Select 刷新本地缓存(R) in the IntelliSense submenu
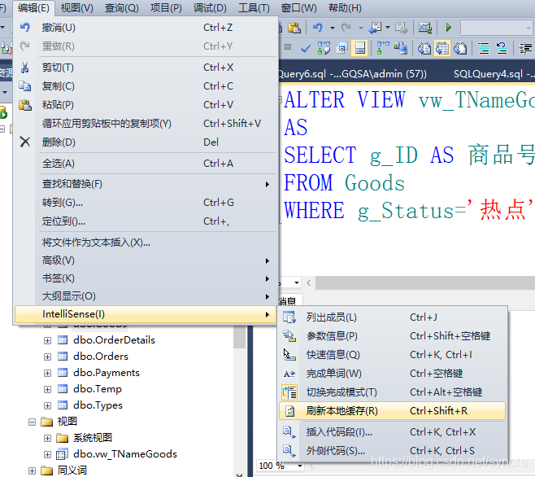Screen dimensions: 535x477 (x=392, y=411)
